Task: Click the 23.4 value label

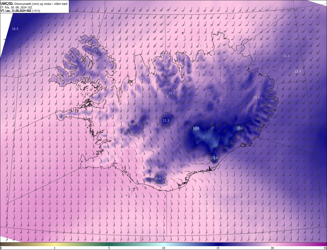Action: click(x=298, y=72)
